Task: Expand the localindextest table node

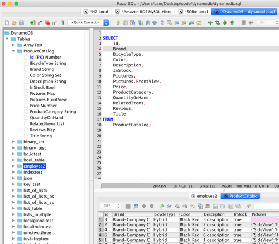Action: 13,226
